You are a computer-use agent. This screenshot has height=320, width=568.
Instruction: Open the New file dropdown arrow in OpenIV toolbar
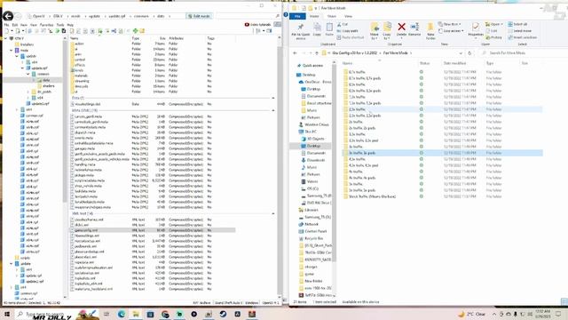tap(12, 31)
